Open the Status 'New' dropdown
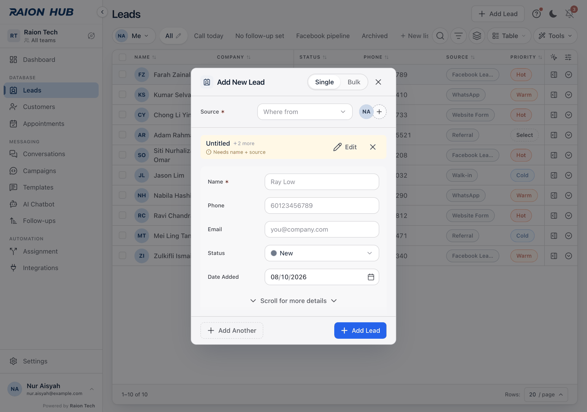 click(322, 253)
